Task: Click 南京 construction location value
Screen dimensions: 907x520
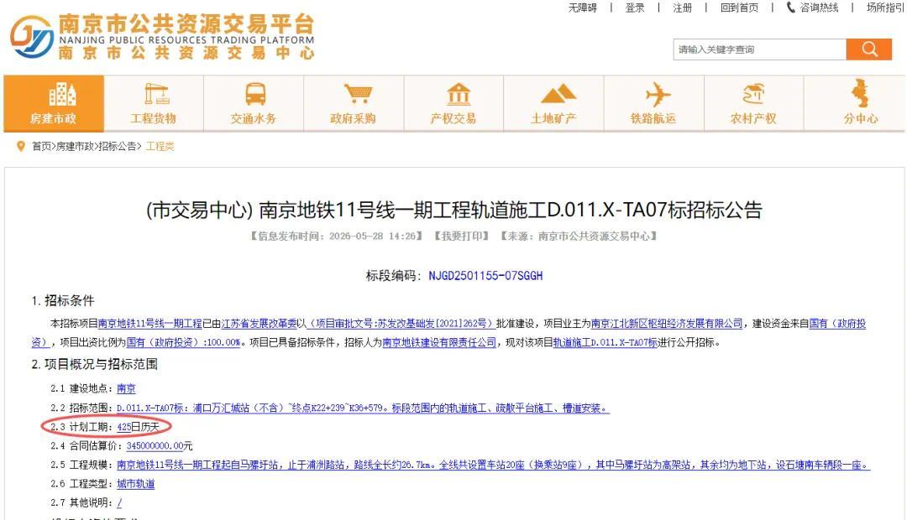Action: coord(126,388)
